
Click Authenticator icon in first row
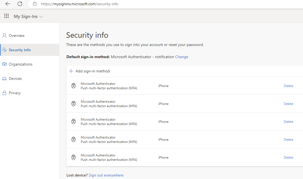74,86
